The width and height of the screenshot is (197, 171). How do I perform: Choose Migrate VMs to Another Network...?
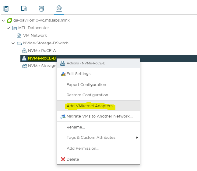pos(98,116)
